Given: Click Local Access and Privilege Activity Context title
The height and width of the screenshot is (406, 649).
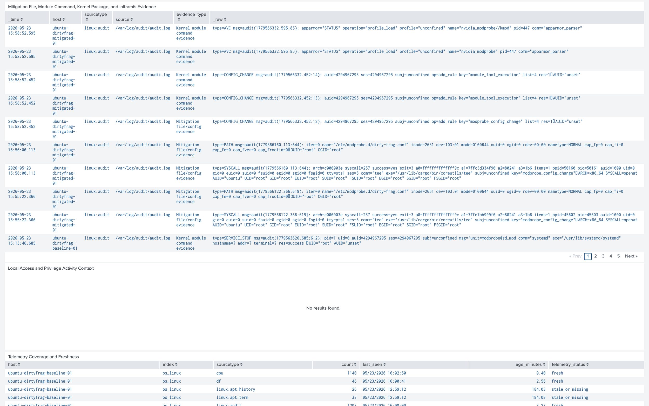Looking at the screenshot, I should pyautogui.click(x=51, y=268).
